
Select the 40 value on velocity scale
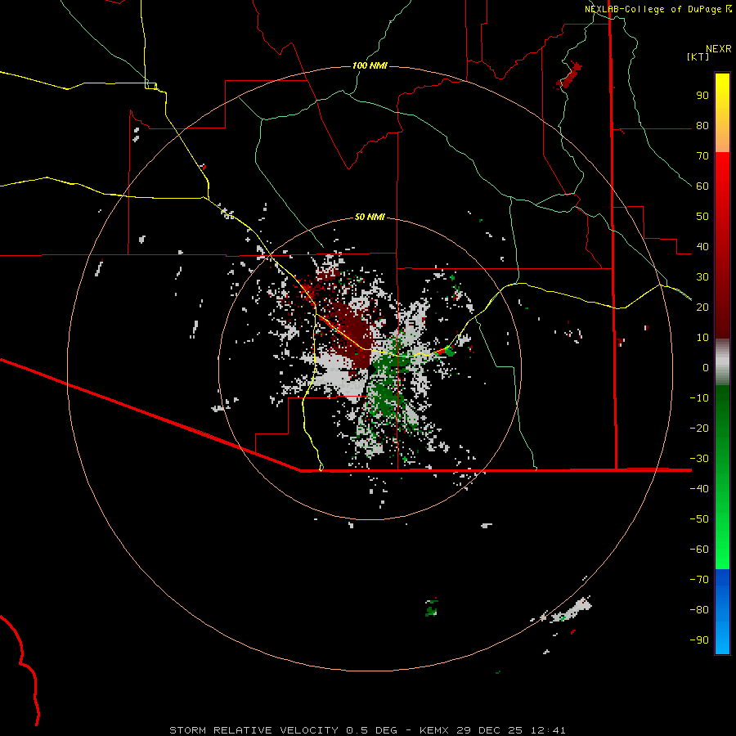click(702, 246)
